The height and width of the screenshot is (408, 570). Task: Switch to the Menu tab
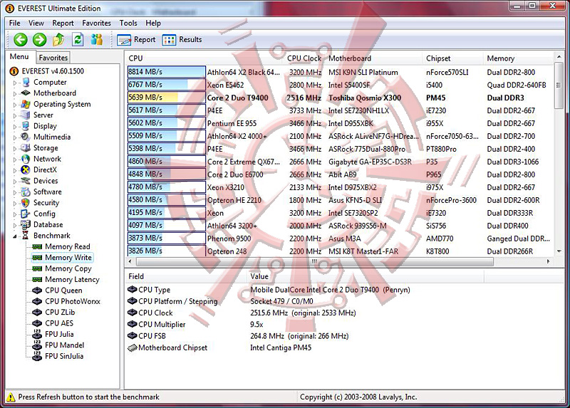(19, 57)
